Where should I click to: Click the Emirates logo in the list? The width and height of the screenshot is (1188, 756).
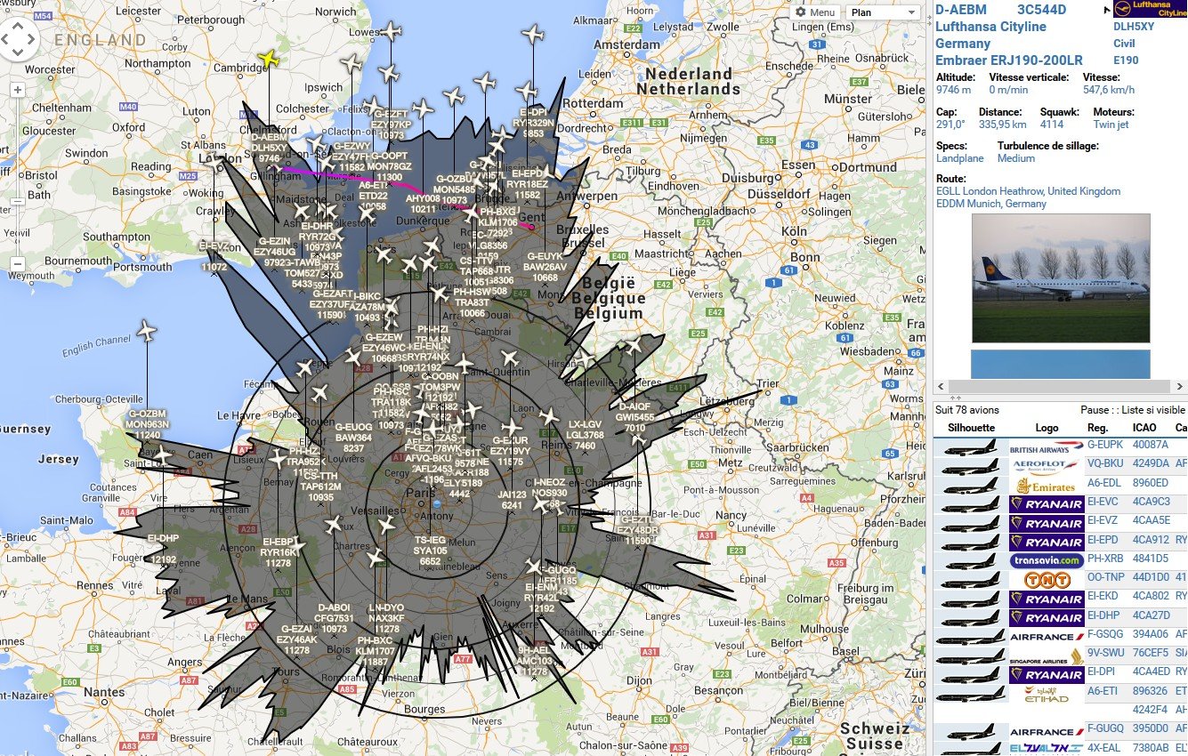pyautogui.click(x=1047, y=486)
